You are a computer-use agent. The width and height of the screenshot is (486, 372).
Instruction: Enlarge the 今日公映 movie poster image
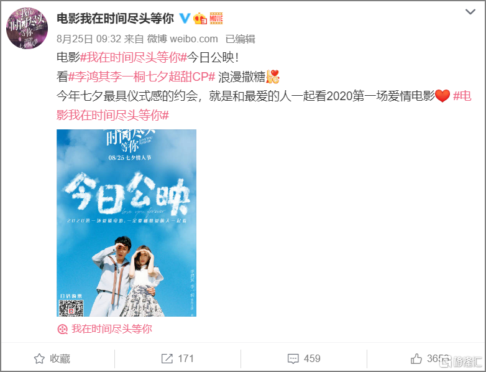click(126, 223)
